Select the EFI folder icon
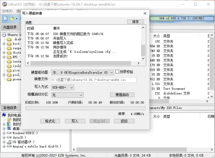This screenshot has height=158, width=215. pos(9,57)
